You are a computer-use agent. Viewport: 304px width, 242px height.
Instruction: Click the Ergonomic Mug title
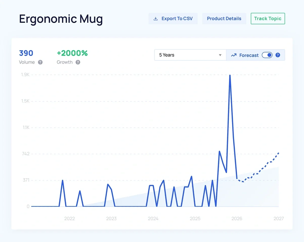pos(61,19)
